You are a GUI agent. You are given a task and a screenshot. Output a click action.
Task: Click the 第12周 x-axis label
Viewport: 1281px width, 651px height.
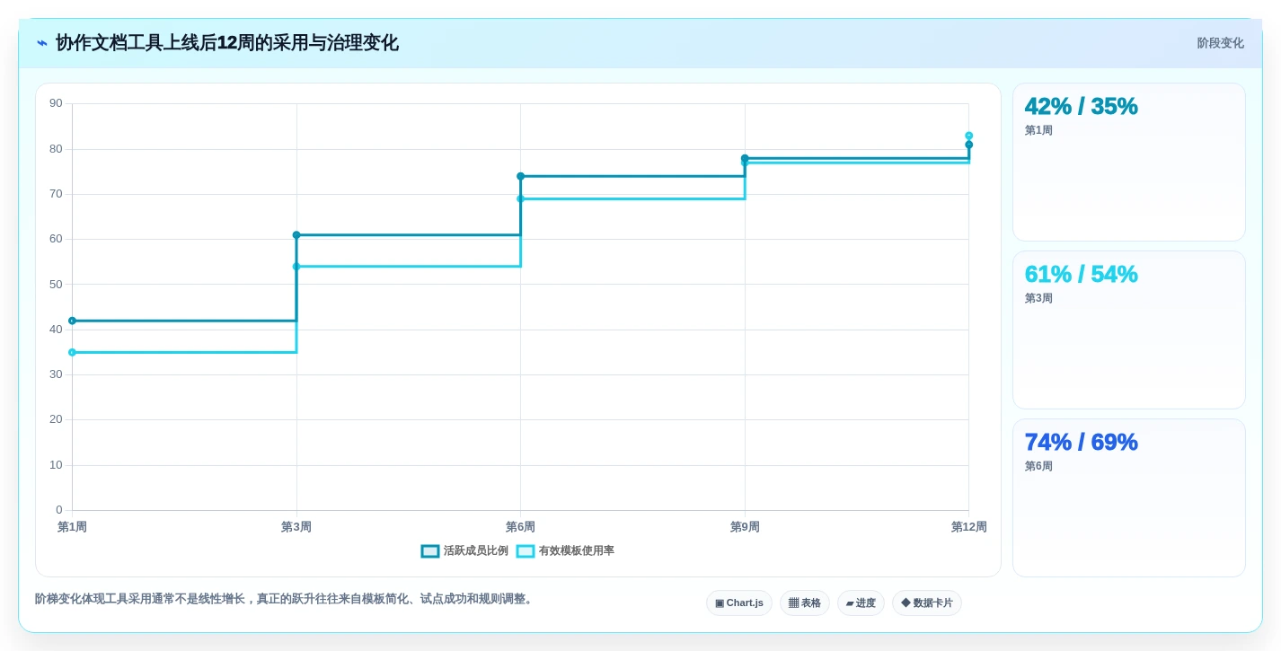pos(968,527)
